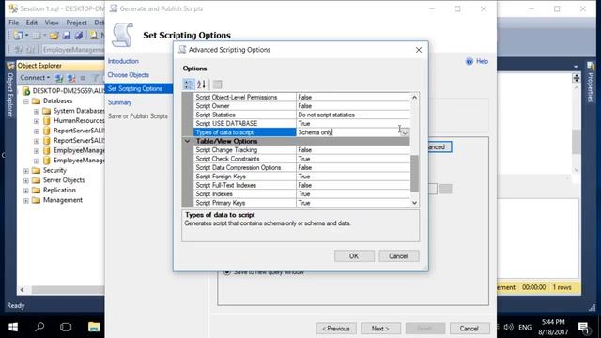Open the Object Explorer vertical side tab
This screenshot has width=601, height=338.
pyautogui.click(x=10, y=91)
